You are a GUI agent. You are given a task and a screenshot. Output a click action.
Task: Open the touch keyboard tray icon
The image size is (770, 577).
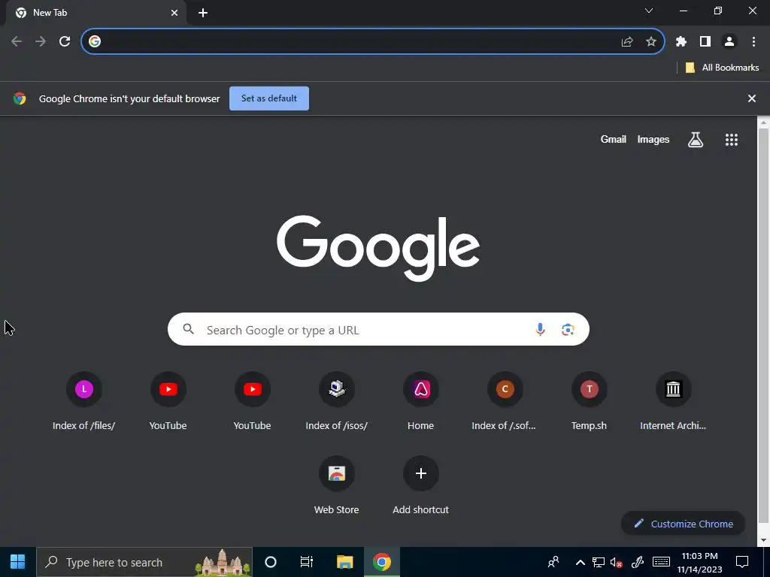[x=661, y=562]
